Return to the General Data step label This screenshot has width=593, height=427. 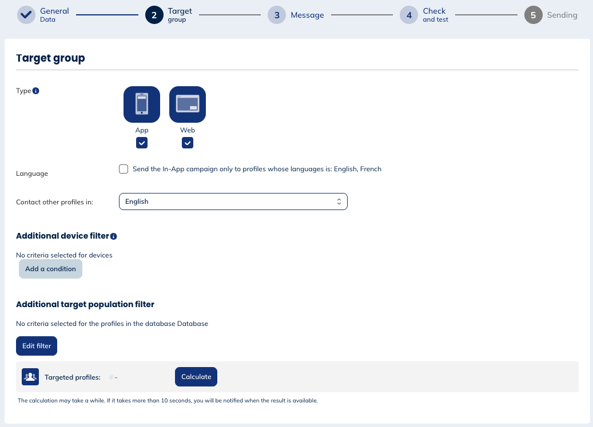[54, 15]
